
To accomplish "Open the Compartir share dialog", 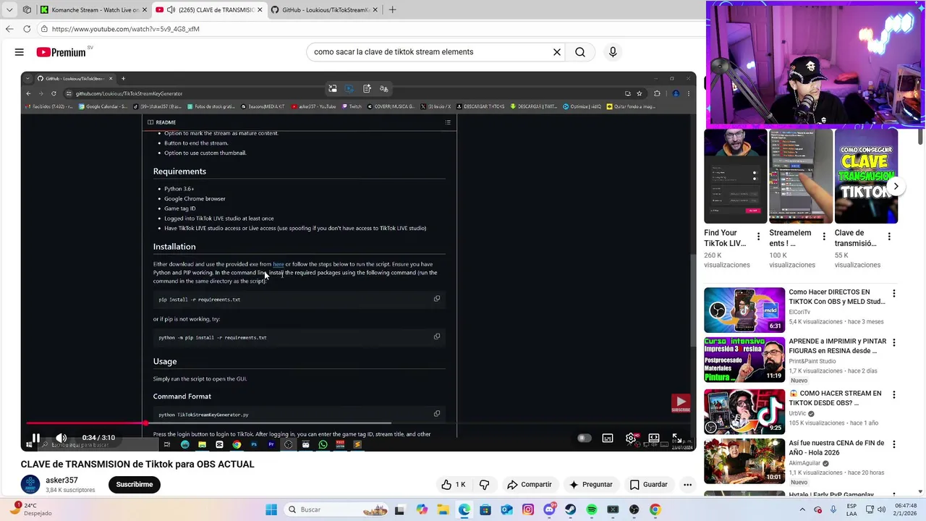I will 530,485.
